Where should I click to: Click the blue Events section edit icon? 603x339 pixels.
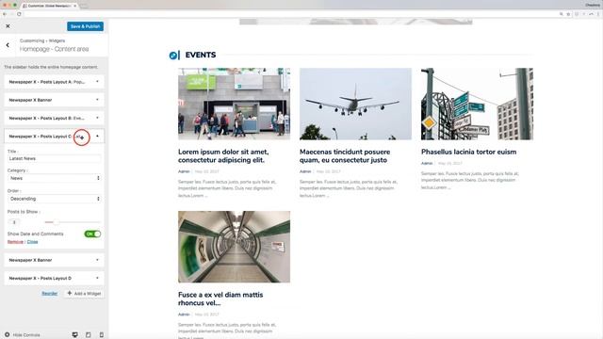[x=173, y=56]
